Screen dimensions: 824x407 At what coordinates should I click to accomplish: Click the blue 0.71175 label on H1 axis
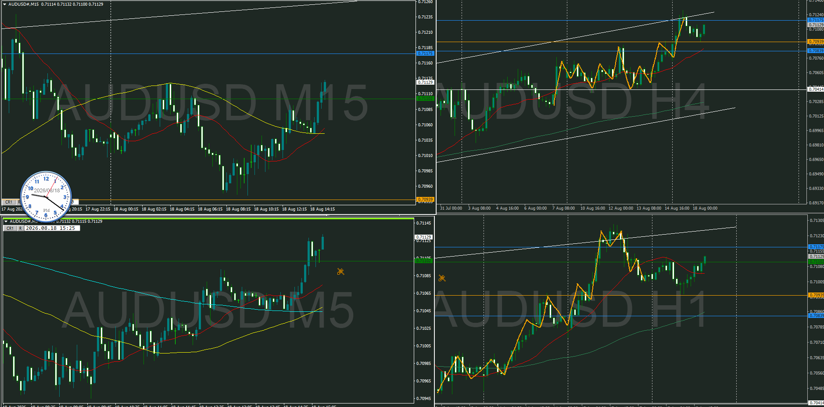coord(816,247)
